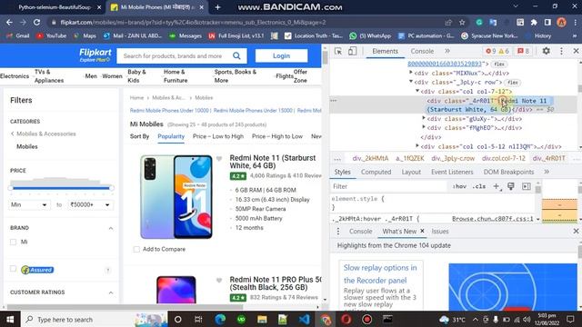582x327 pixels.
Task: Open the Issues drawer tab
Action: tap(440, 232)
